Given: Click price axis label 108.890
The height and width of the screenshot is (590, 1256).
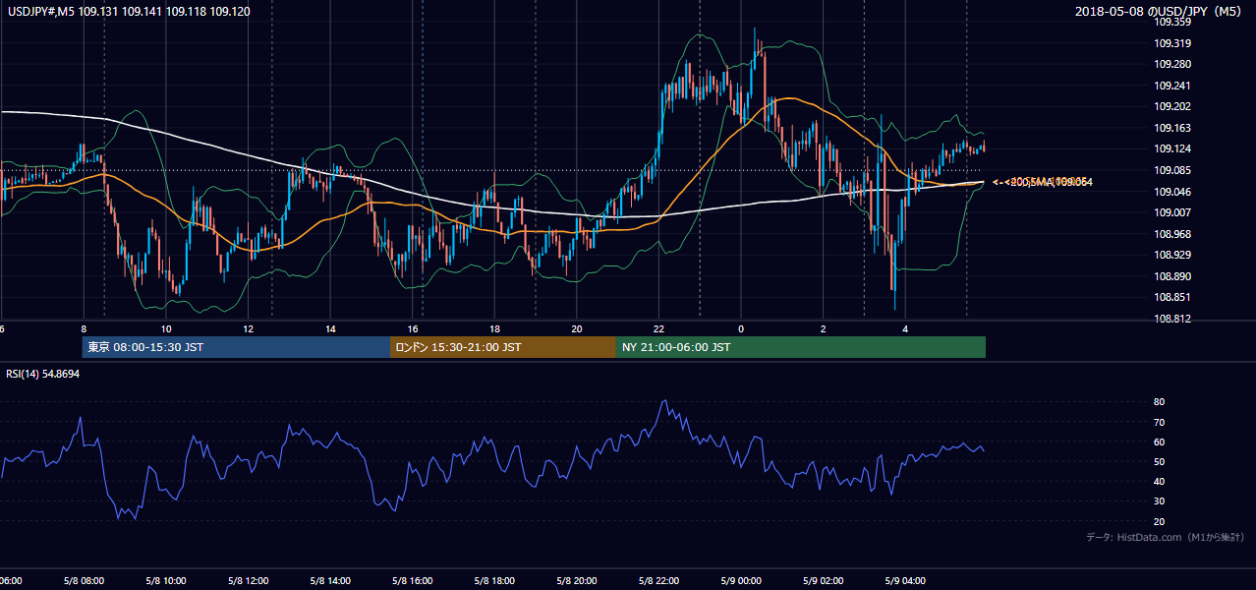Looking at the screenshot, I should [1173, 276].
